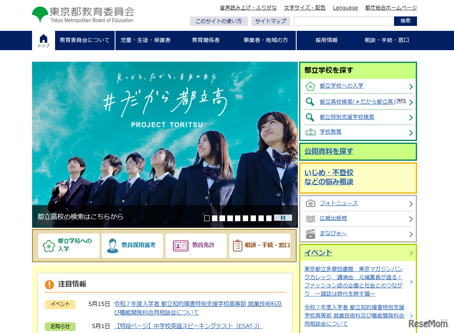Click the site search text field
The height and width of the screenshot is (333, 454).
(343, 21)
